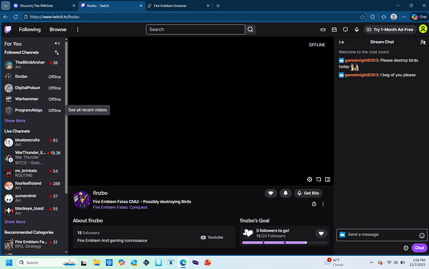Click the Bits diamond icon in top bar
429x269 pixels.
(x=356, y=29)
